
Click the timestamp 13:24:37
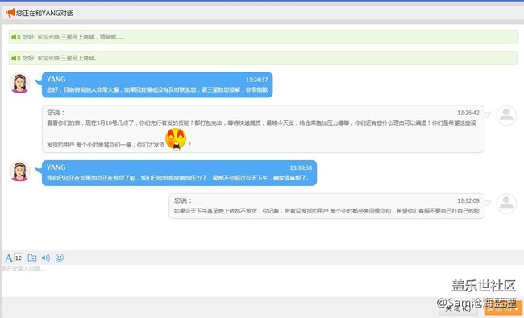pos(256,80)
